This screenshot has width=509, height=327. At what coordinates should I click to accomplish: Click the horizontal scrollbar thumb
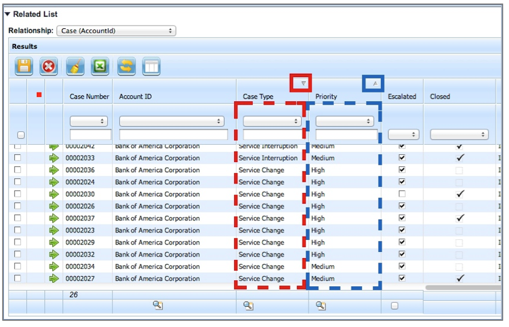pyautogui.click(x=463, y=287)
